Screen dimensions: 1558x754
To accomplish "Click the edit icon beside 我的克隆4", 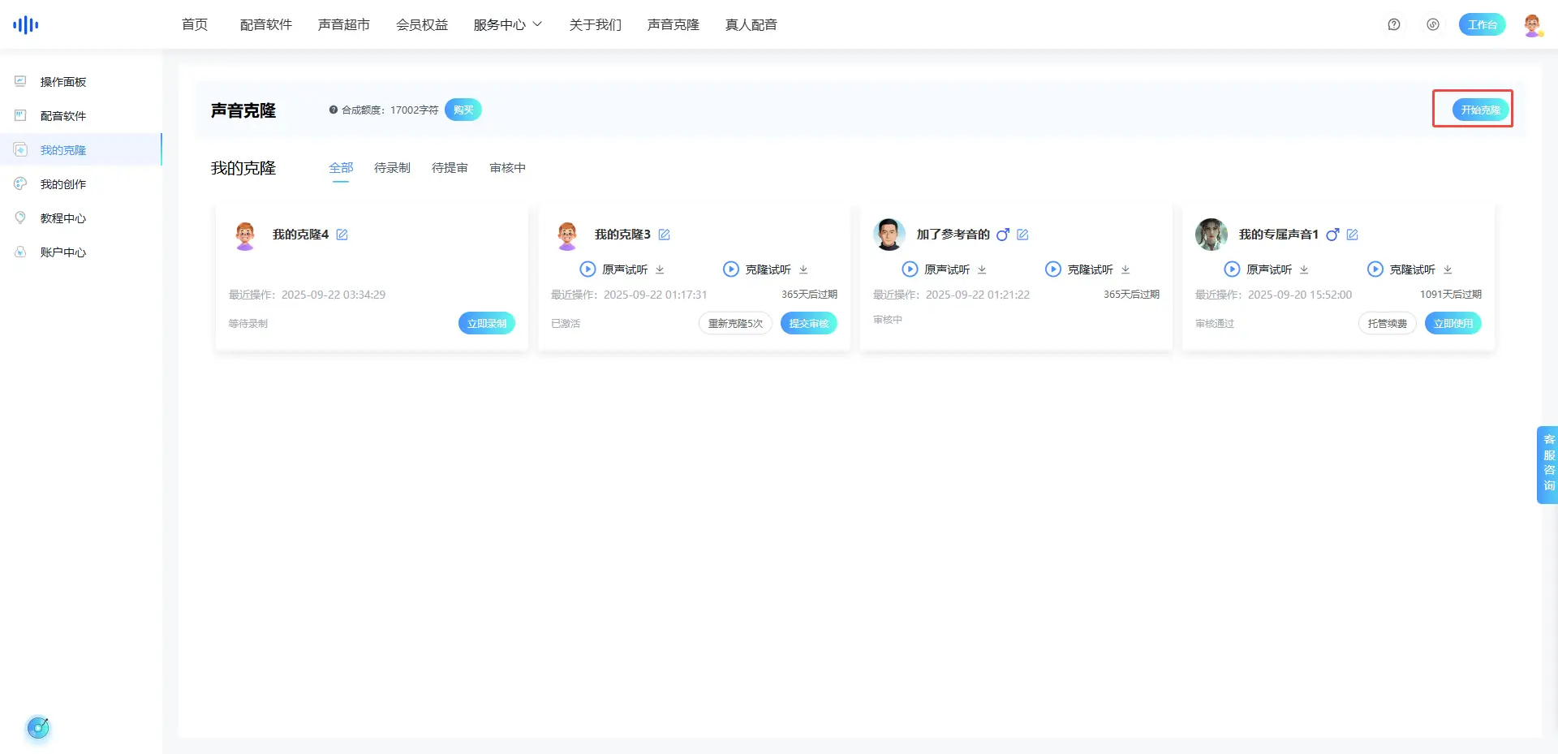I will coord(342,235).
